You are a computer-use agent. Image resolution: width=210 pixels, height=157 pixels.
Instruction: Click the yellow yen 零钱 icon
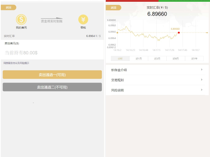pos(83,19)
